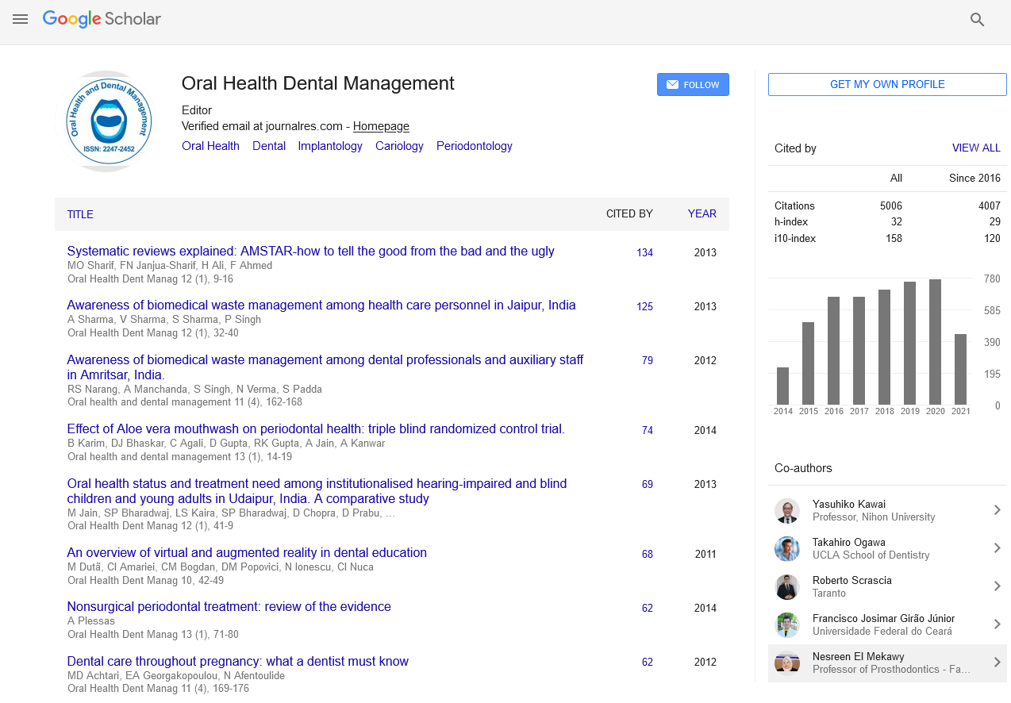Click Get My Own Profile button
This screenshot has height=703, width=1011.
(886, 85)
